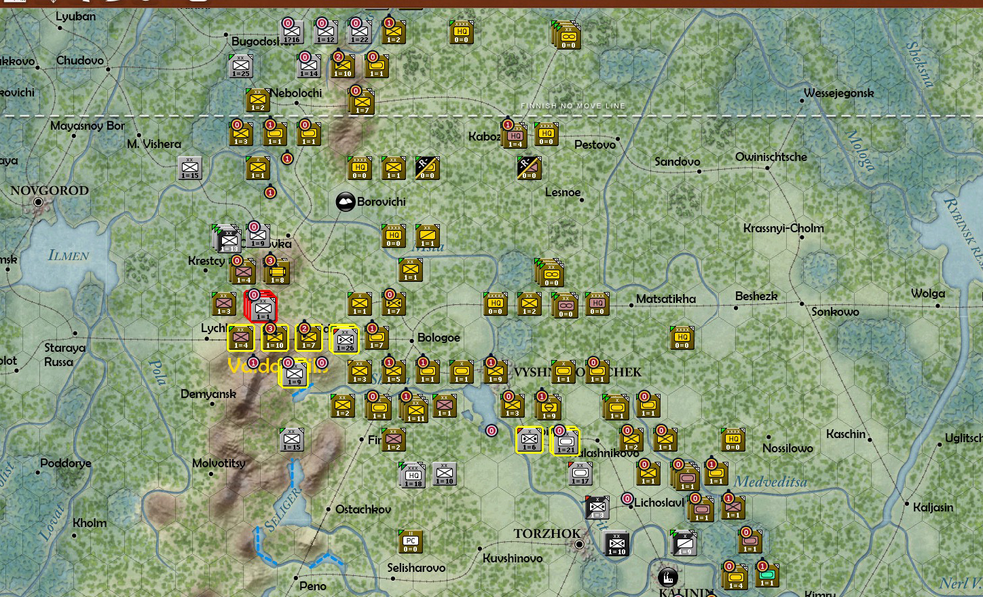Click the Poddorye town label
Image resolution: width=983 pixels, height=597 pixels.
66,463
